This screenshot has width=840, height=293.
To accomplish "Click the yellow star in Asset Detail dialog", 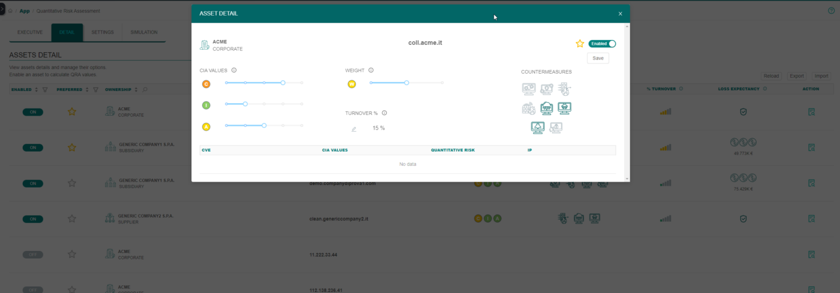I will [580, 44].
